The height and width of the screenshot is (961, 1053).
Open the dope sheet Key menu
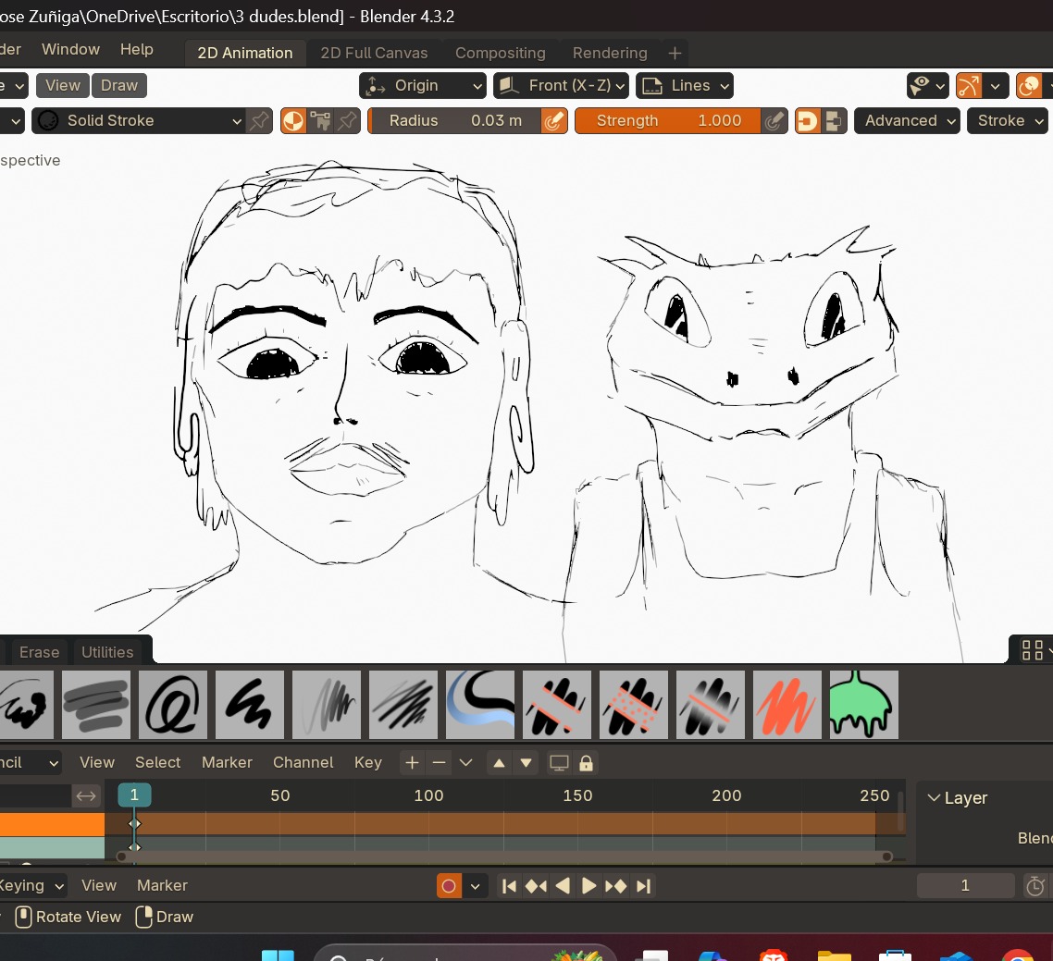pyautogui.click(x=368, y=762)
